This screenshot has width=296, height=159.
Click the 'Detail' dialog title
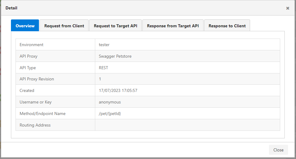point(11,8)
